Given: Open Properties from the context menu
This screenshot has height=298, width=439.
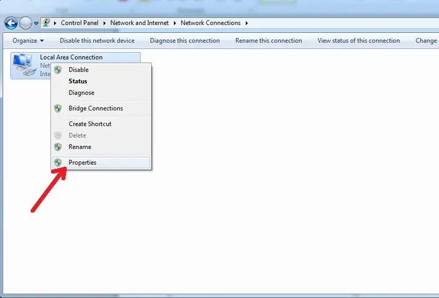Looking at the screenshot, I should point(101,162).
